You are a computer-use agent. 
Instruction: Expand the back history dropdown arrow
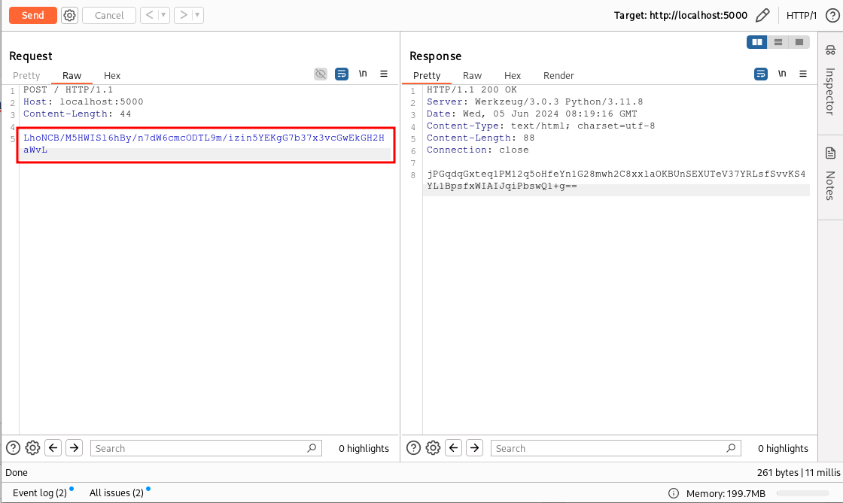click(163, 15)
